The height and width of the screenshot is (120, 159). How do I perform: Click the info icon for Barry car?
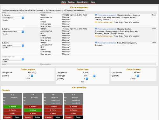pyautogui.click(x=96, y=43)
